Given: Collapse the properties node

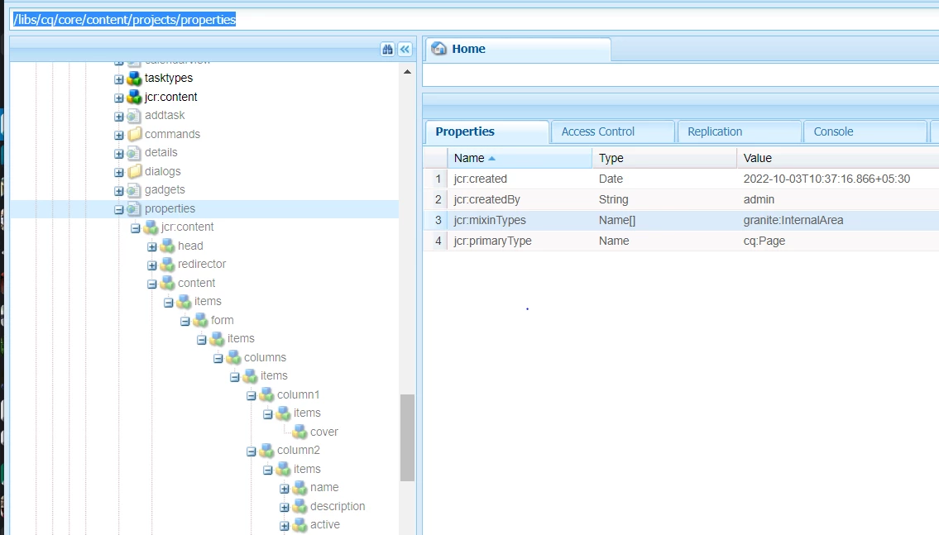Looking at the screenshot, I should [118, 209].
